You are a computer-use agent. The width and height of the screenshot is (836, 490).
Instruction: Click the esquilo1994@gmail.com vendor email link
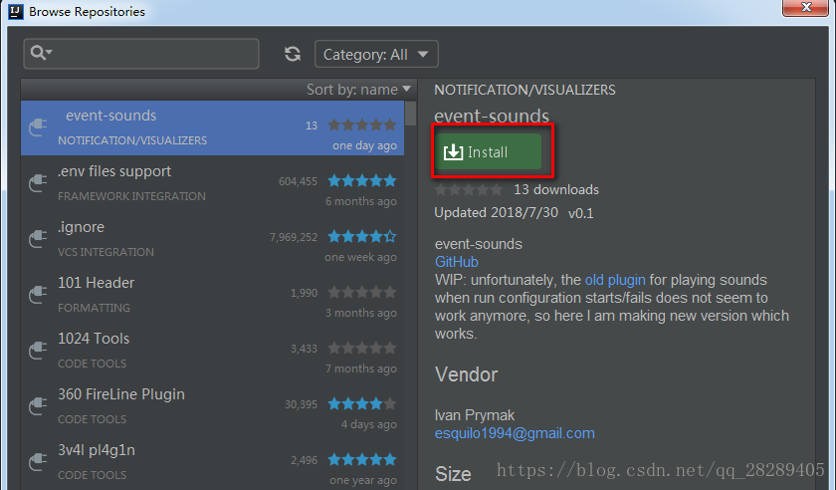pos(515,433)
